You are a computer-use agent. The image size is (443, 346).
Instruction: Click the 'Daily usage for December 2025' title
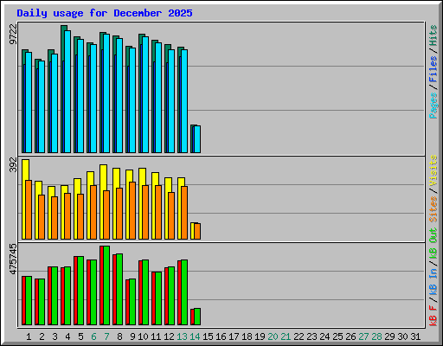pyautogui.click(x=105, y=13)
